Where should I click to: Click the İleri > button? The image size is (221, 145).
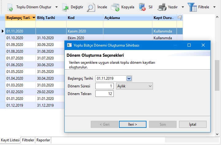pyautogui.click(x=132, y=124)
